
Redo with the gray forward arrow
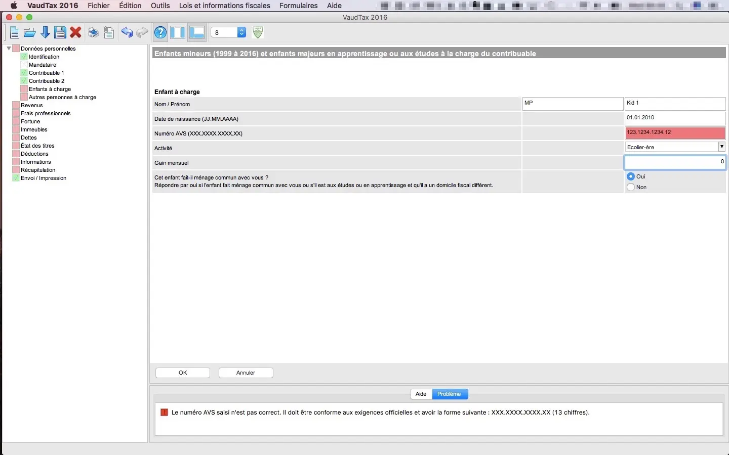(x=142, y=33)
